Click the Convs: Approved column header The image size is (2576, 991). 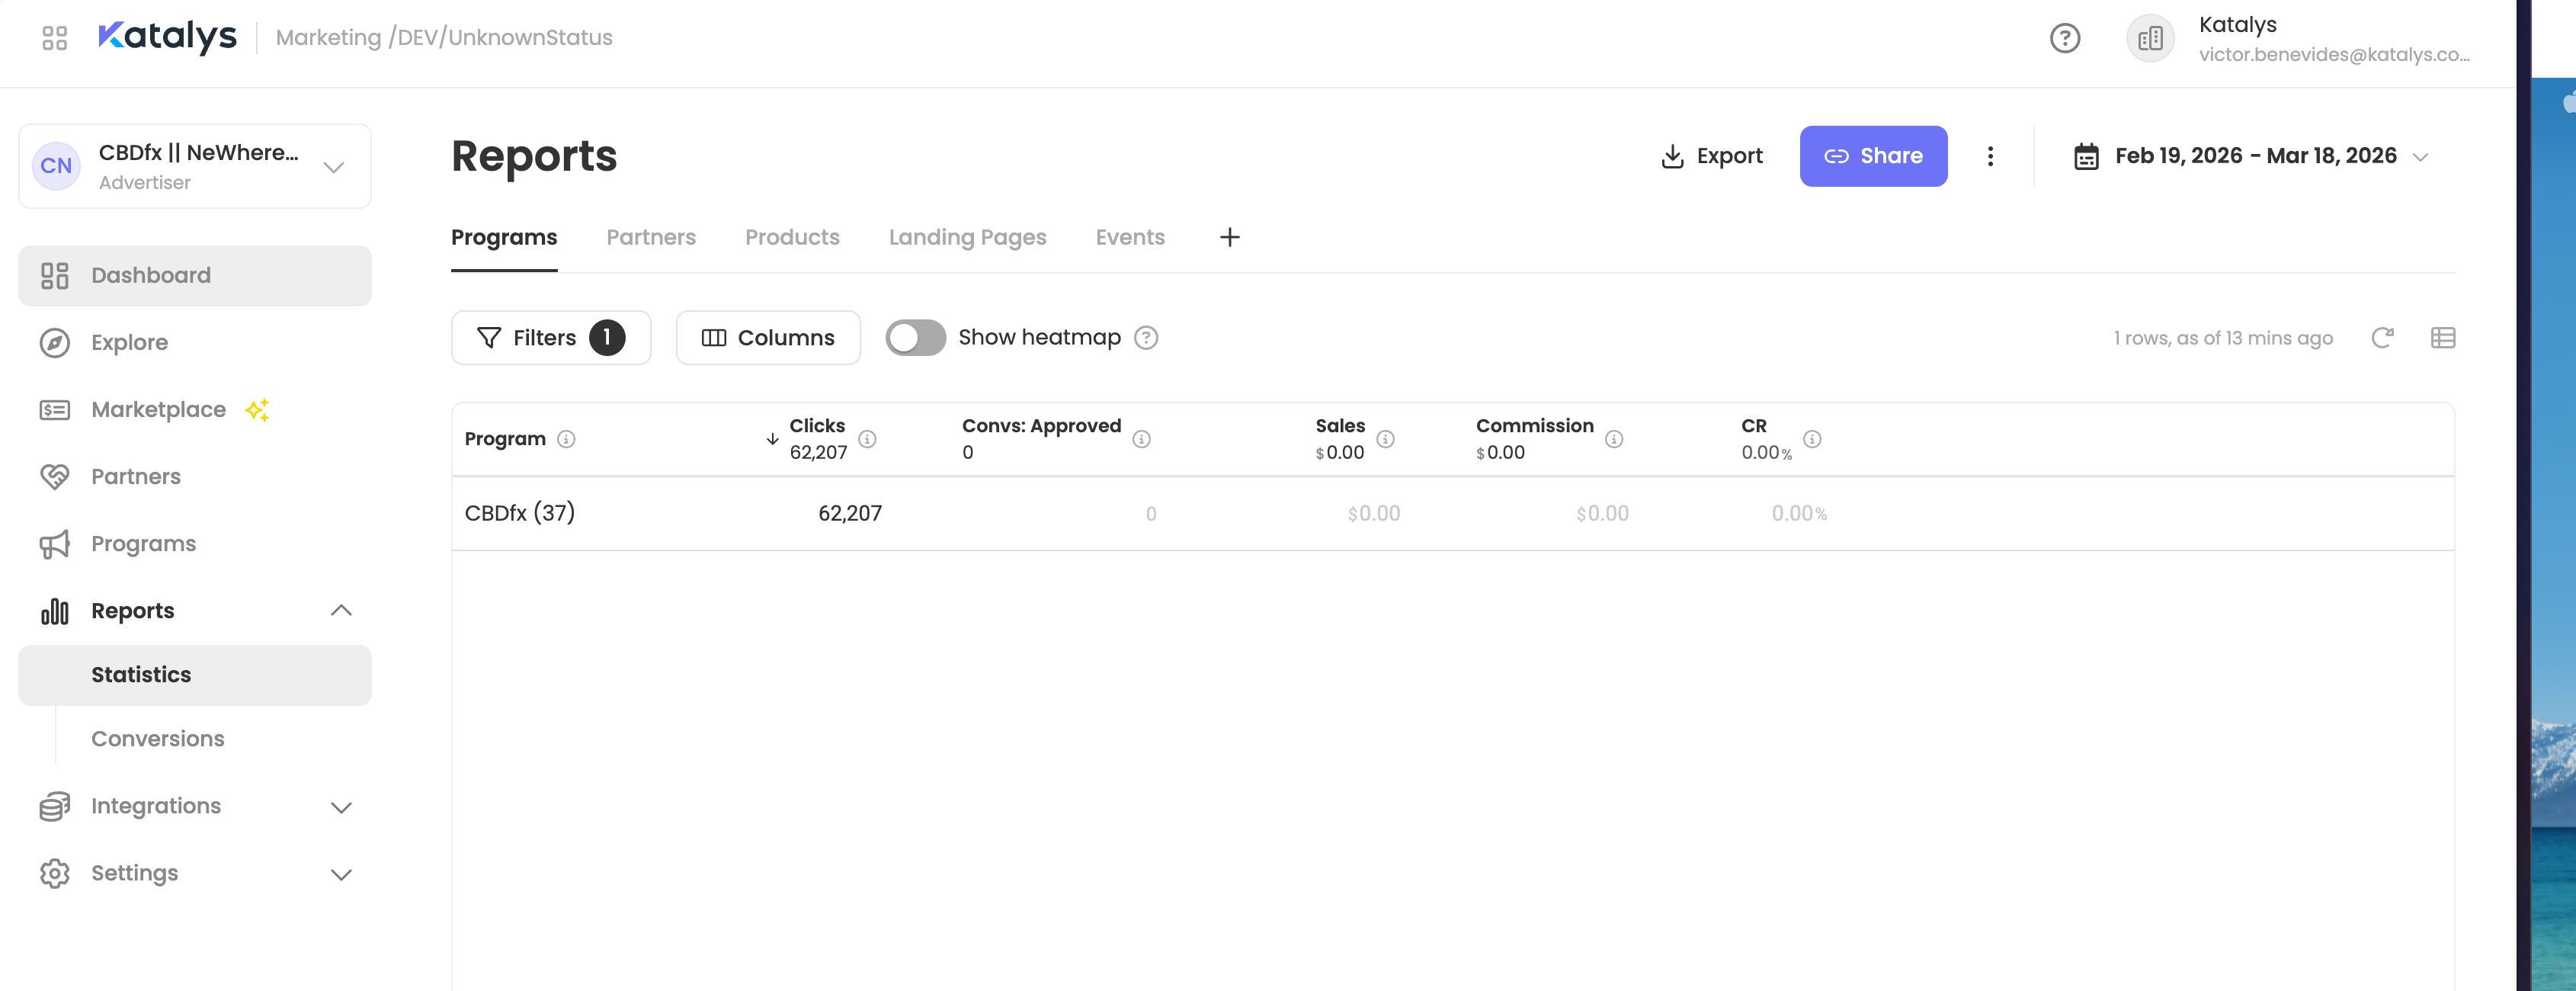1041,426
